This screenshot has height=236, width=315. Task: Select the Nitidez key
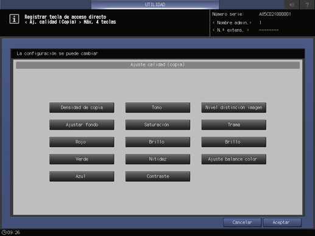(158, 159)
